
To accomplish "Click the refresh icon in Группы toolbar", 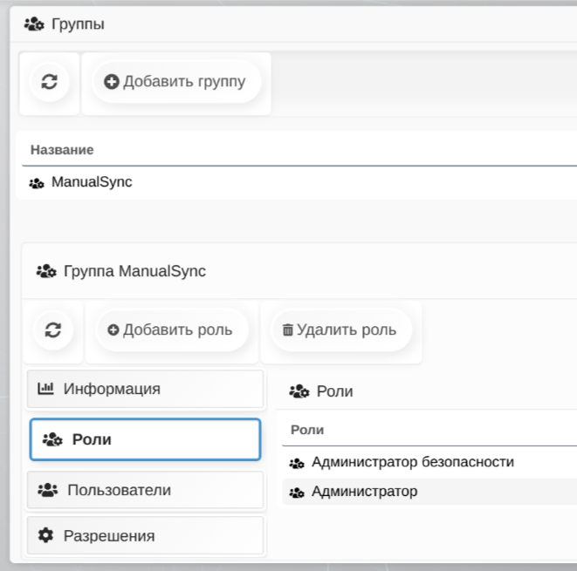I will click(x=49, y=82).
